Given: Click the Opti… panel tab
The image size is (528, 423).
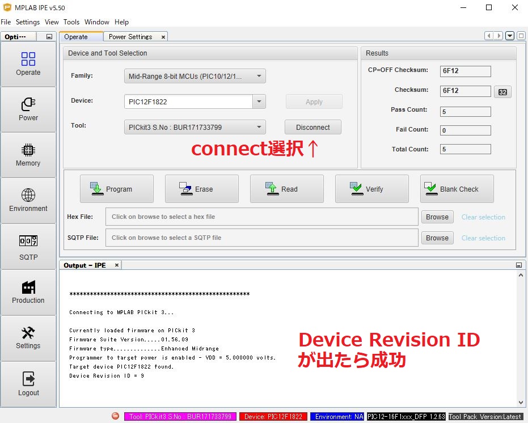Looking at the screenshot, I should pyautogui.click(x=19, y=36).
